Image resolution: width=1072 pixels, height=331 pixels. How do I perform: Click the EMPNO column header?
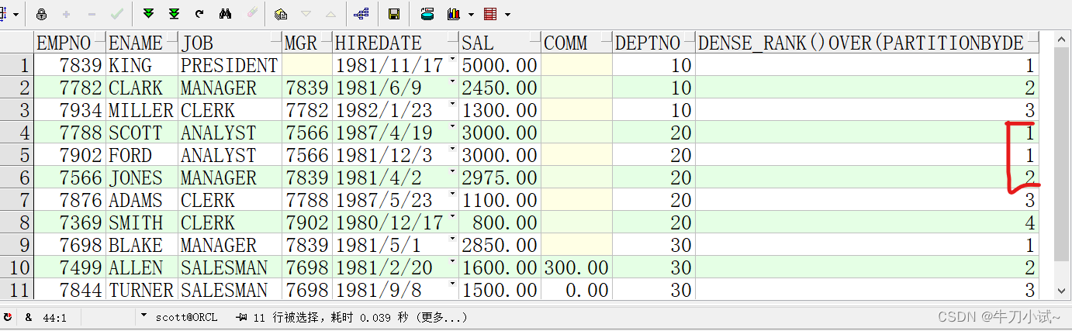(x=70, y=43)
